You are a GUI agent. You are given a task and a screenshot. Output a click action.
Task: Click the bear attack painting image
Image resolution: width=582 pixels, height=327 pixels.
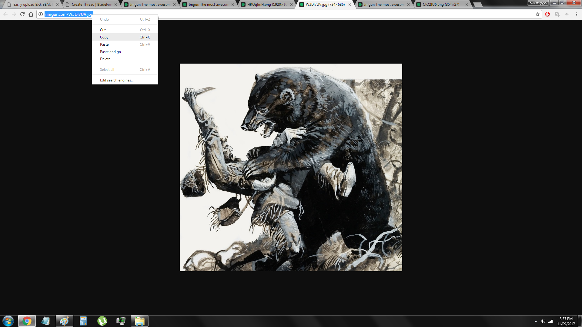(291, 167)
